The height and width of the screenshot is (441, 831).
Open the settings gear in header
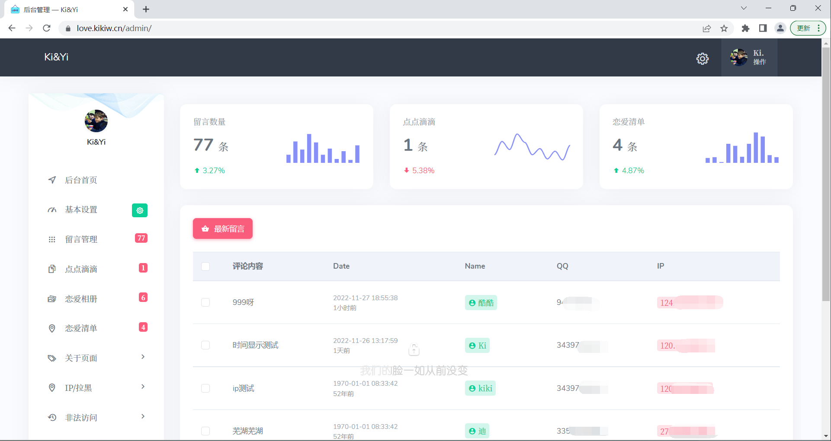click(702, 58)
